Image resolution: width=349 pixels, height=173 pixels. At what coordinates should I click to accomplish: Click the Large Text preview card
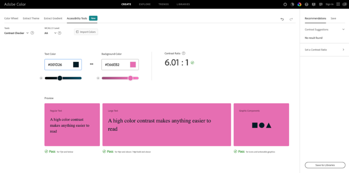click(x=167, y=124)
